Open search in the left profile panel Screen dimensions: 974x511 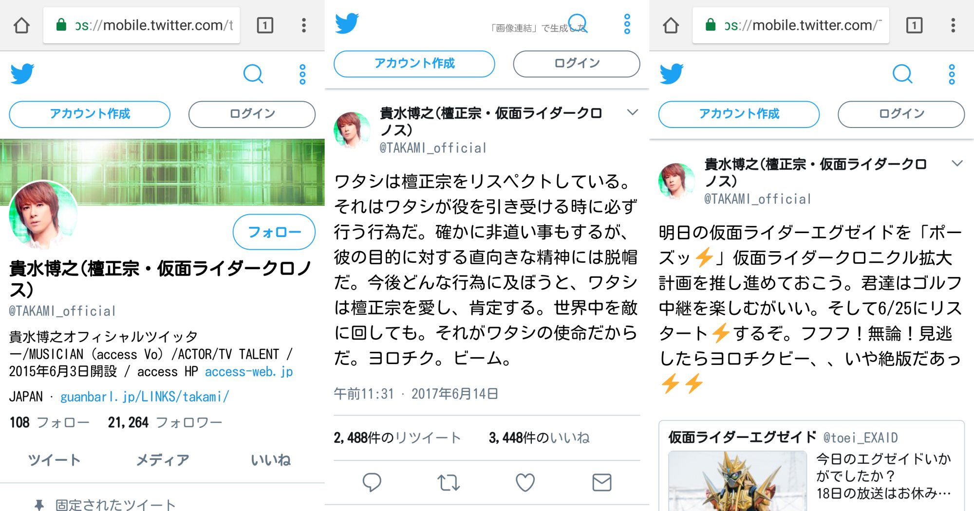tap(253, 74)
